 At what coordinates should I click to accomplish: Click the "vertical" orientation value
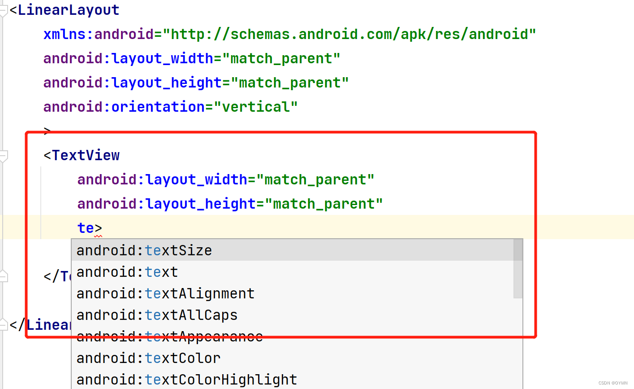(x=255, y=107)
